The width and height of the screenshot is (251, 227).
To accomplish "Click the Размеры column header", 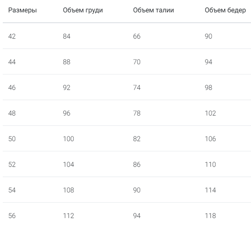I will 22,10.
